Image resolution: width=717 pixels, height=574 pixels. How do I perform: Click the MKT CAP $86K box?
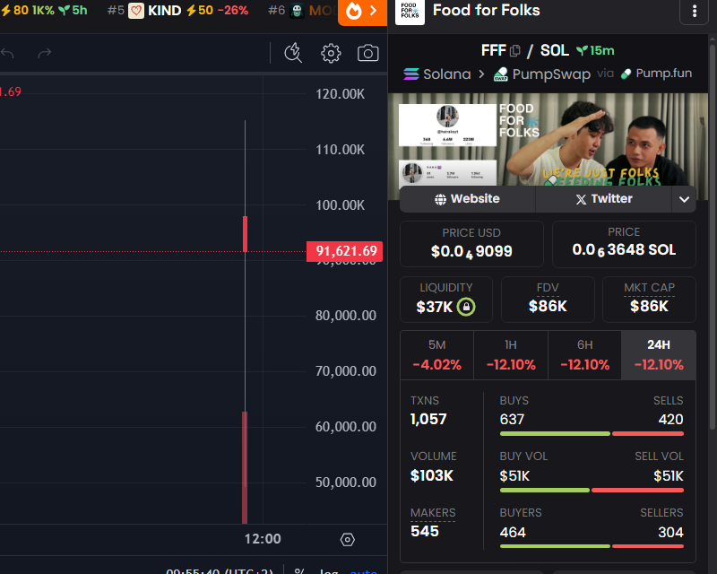click(649, 300)
